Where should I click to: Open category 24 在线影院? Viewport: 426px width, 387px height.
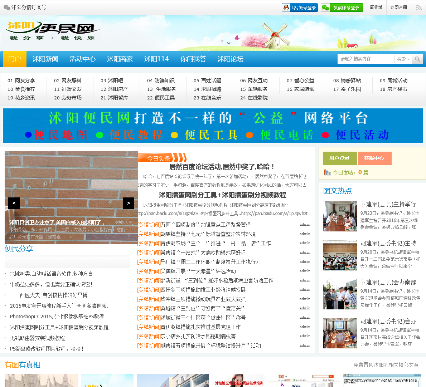(254, 98)
